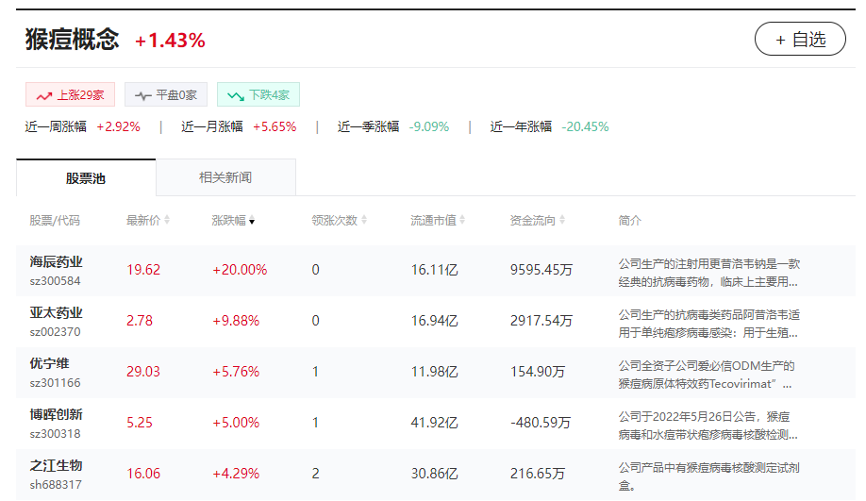
Task: Open 亚太药业 stock link
Action: 57,313
